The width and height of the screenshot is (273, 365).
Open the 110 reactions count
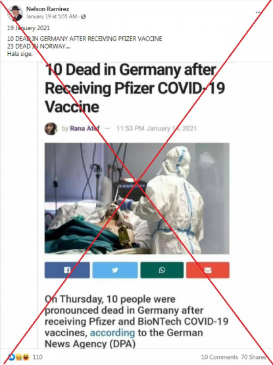[x=37, y=357]
